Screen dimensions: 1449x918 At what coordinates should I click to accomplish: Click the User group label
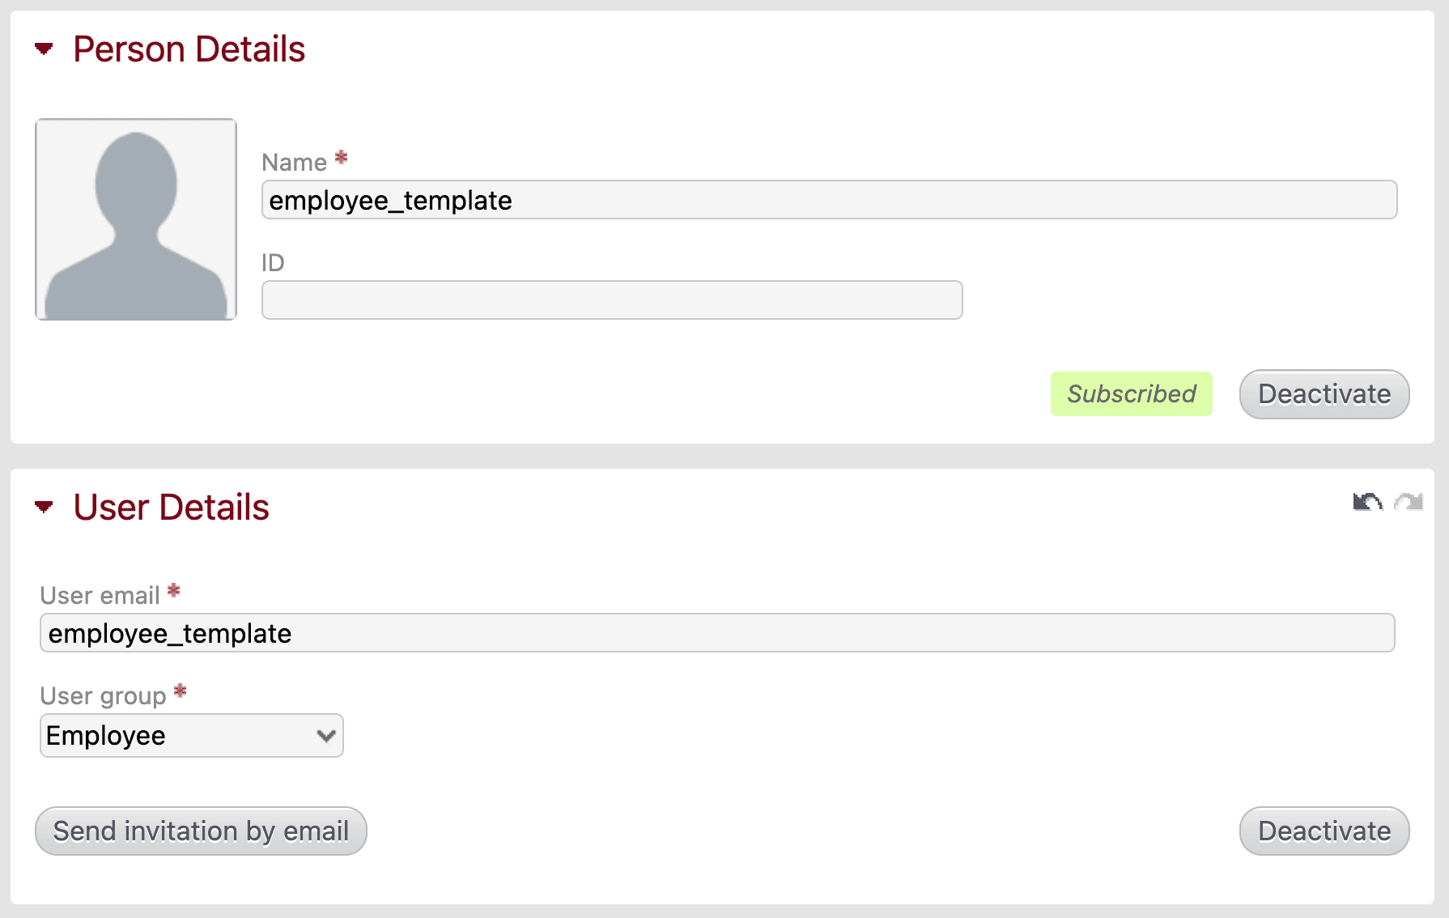104,695
